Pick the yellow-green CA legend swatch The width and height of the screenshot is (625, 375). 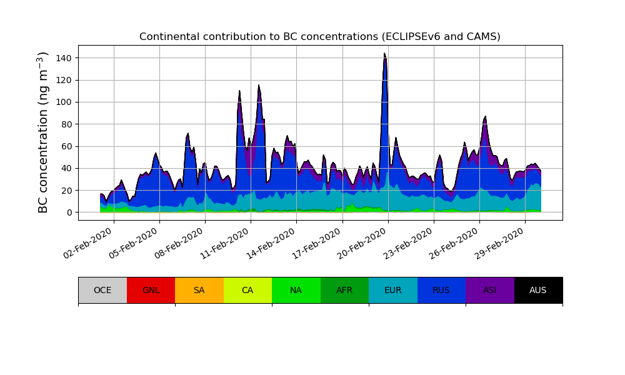pos(247,290)
